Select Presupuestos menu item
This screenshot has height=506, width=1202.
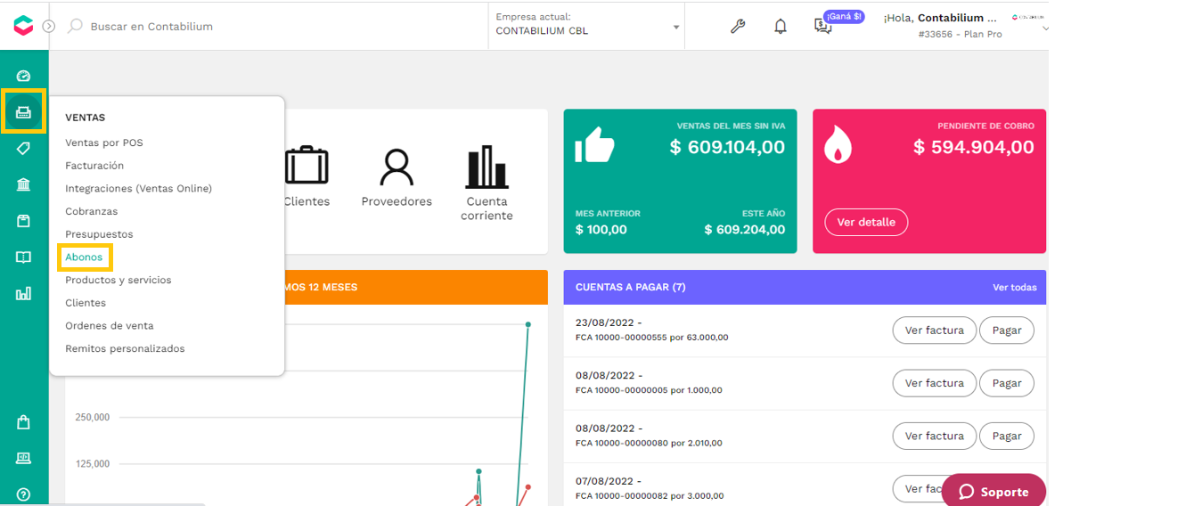(x=99, y=234)
